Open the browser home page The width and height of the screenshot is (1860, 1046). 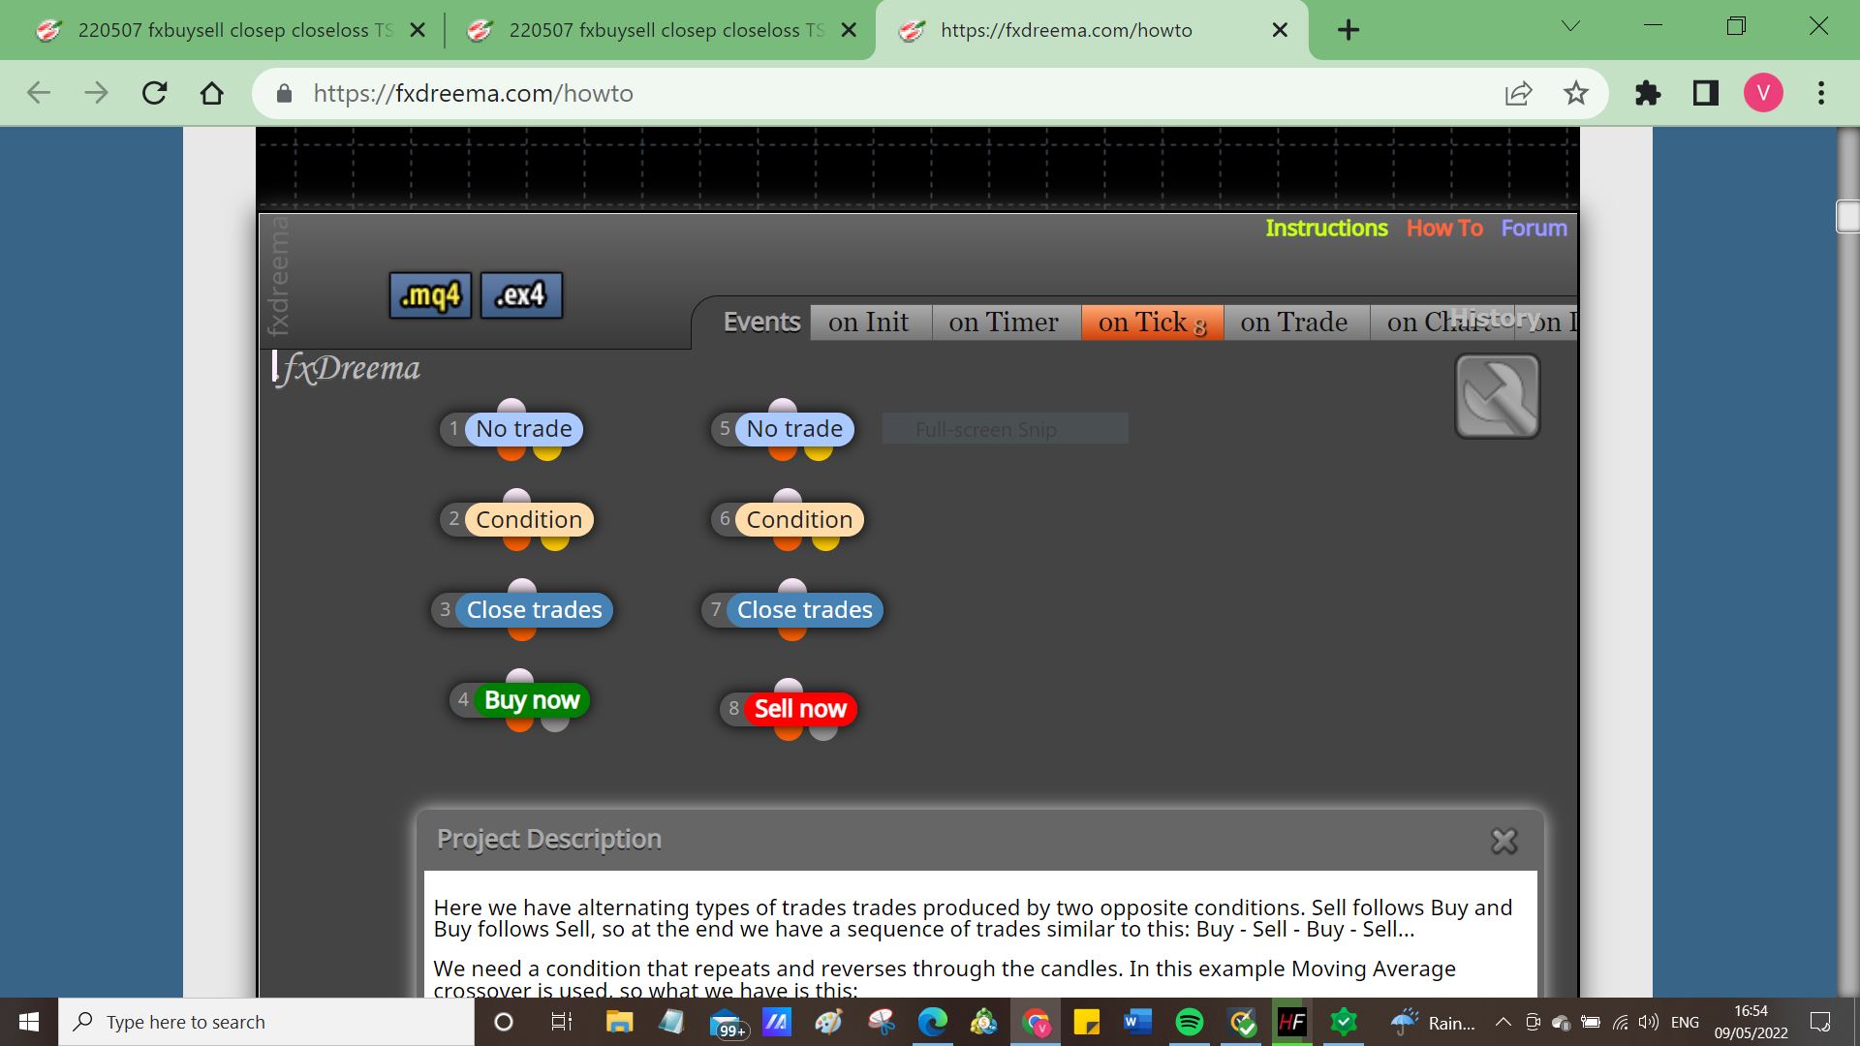pos(212,93)
